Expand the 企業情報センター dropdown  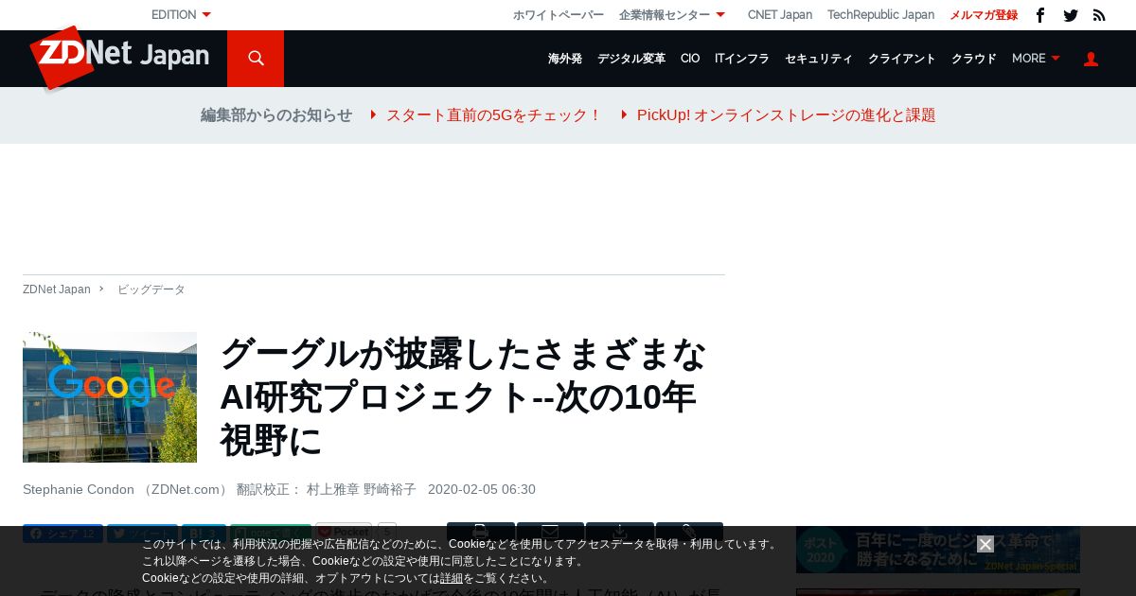[672, 15]
